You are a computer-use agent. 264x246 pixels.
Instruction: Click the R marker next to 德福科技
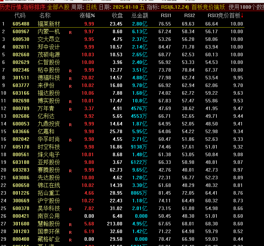tap(70, 78)
